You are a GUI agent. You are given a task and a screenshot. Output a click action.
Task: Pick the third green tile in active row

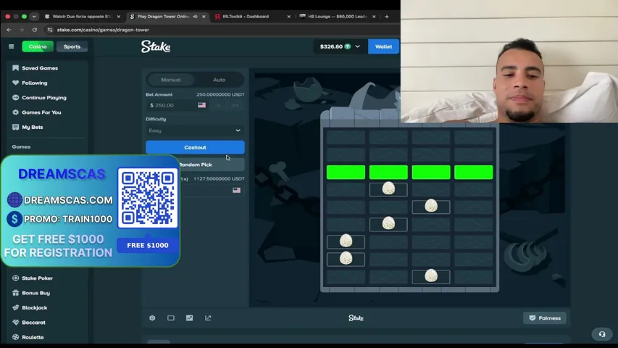pos(431,173)
